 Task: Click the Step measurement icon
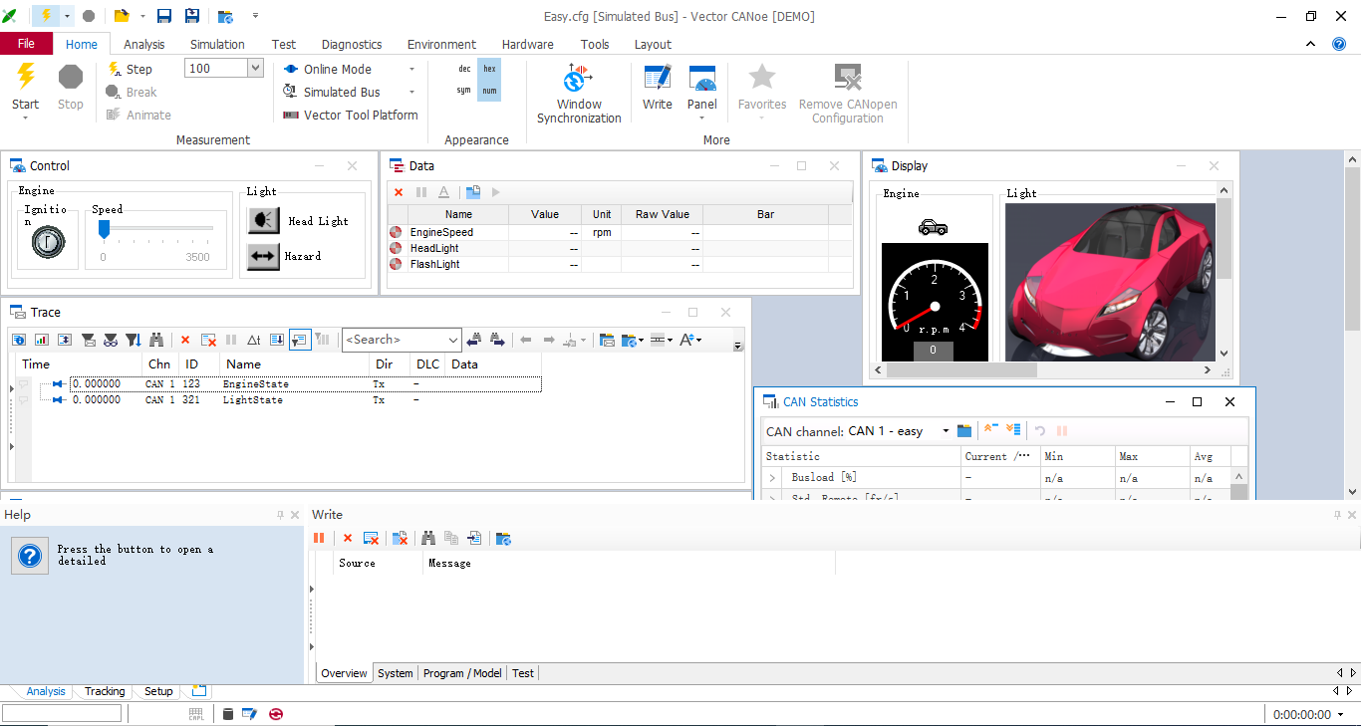coord(115,69)
